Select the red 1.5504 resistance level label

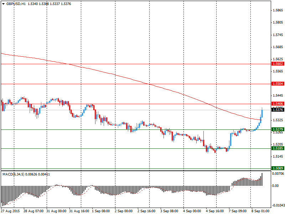click(x=278, y=84)
